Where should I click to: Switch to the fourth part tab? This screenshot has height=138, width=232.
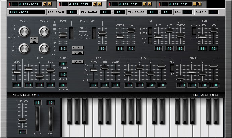click(182, 4)
